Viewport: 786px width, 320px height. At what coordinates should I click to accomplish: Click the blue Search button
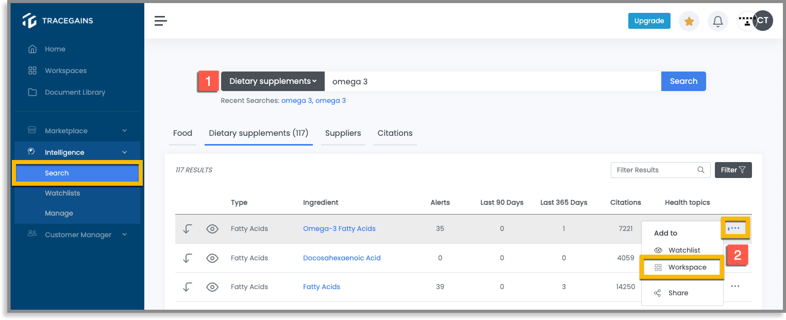683,81
